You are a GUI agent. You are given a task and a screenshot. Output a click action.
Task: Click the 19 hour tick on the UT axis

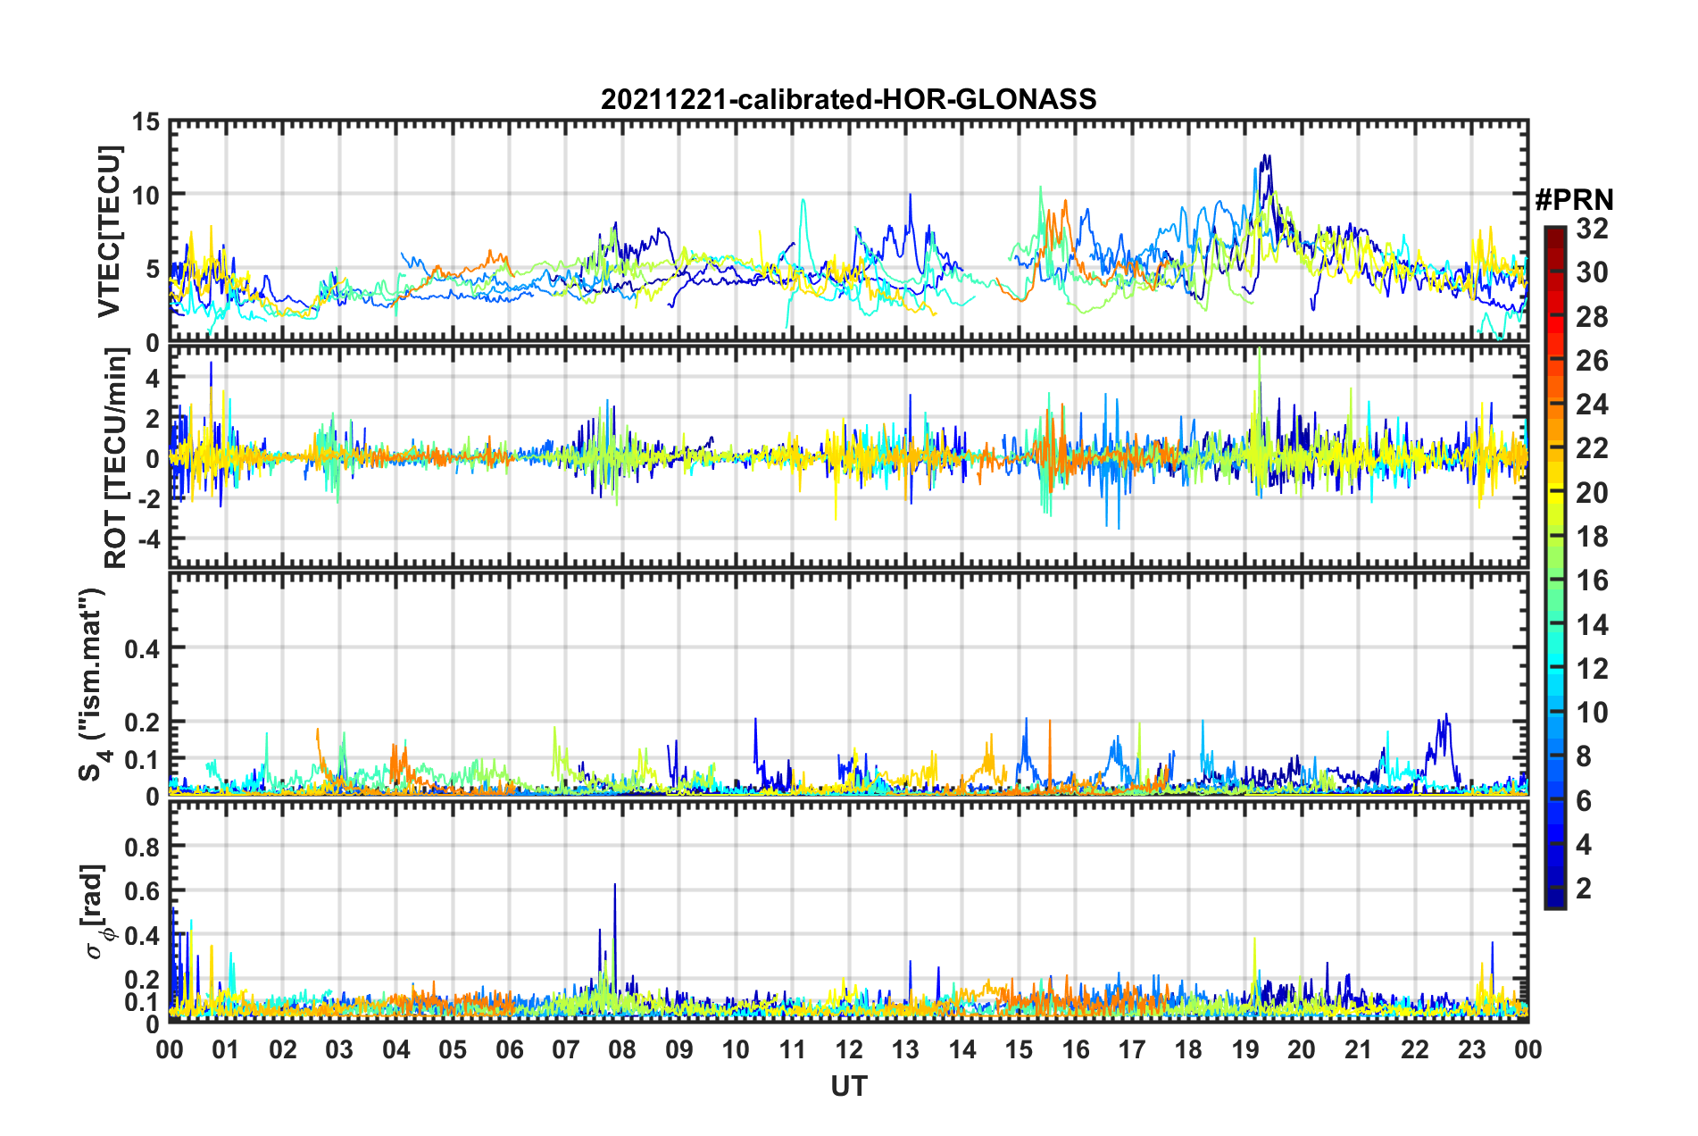click(x=1245, y=1049)
